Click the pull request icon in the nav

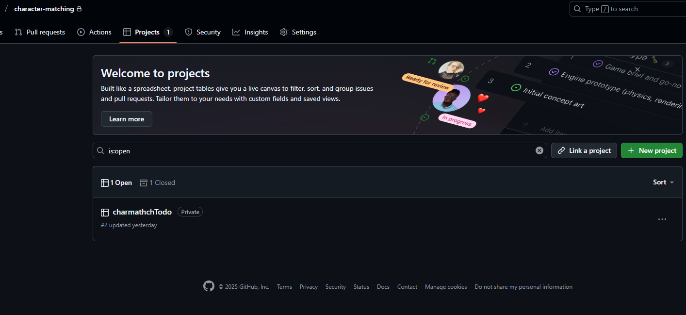pos(18,32)
